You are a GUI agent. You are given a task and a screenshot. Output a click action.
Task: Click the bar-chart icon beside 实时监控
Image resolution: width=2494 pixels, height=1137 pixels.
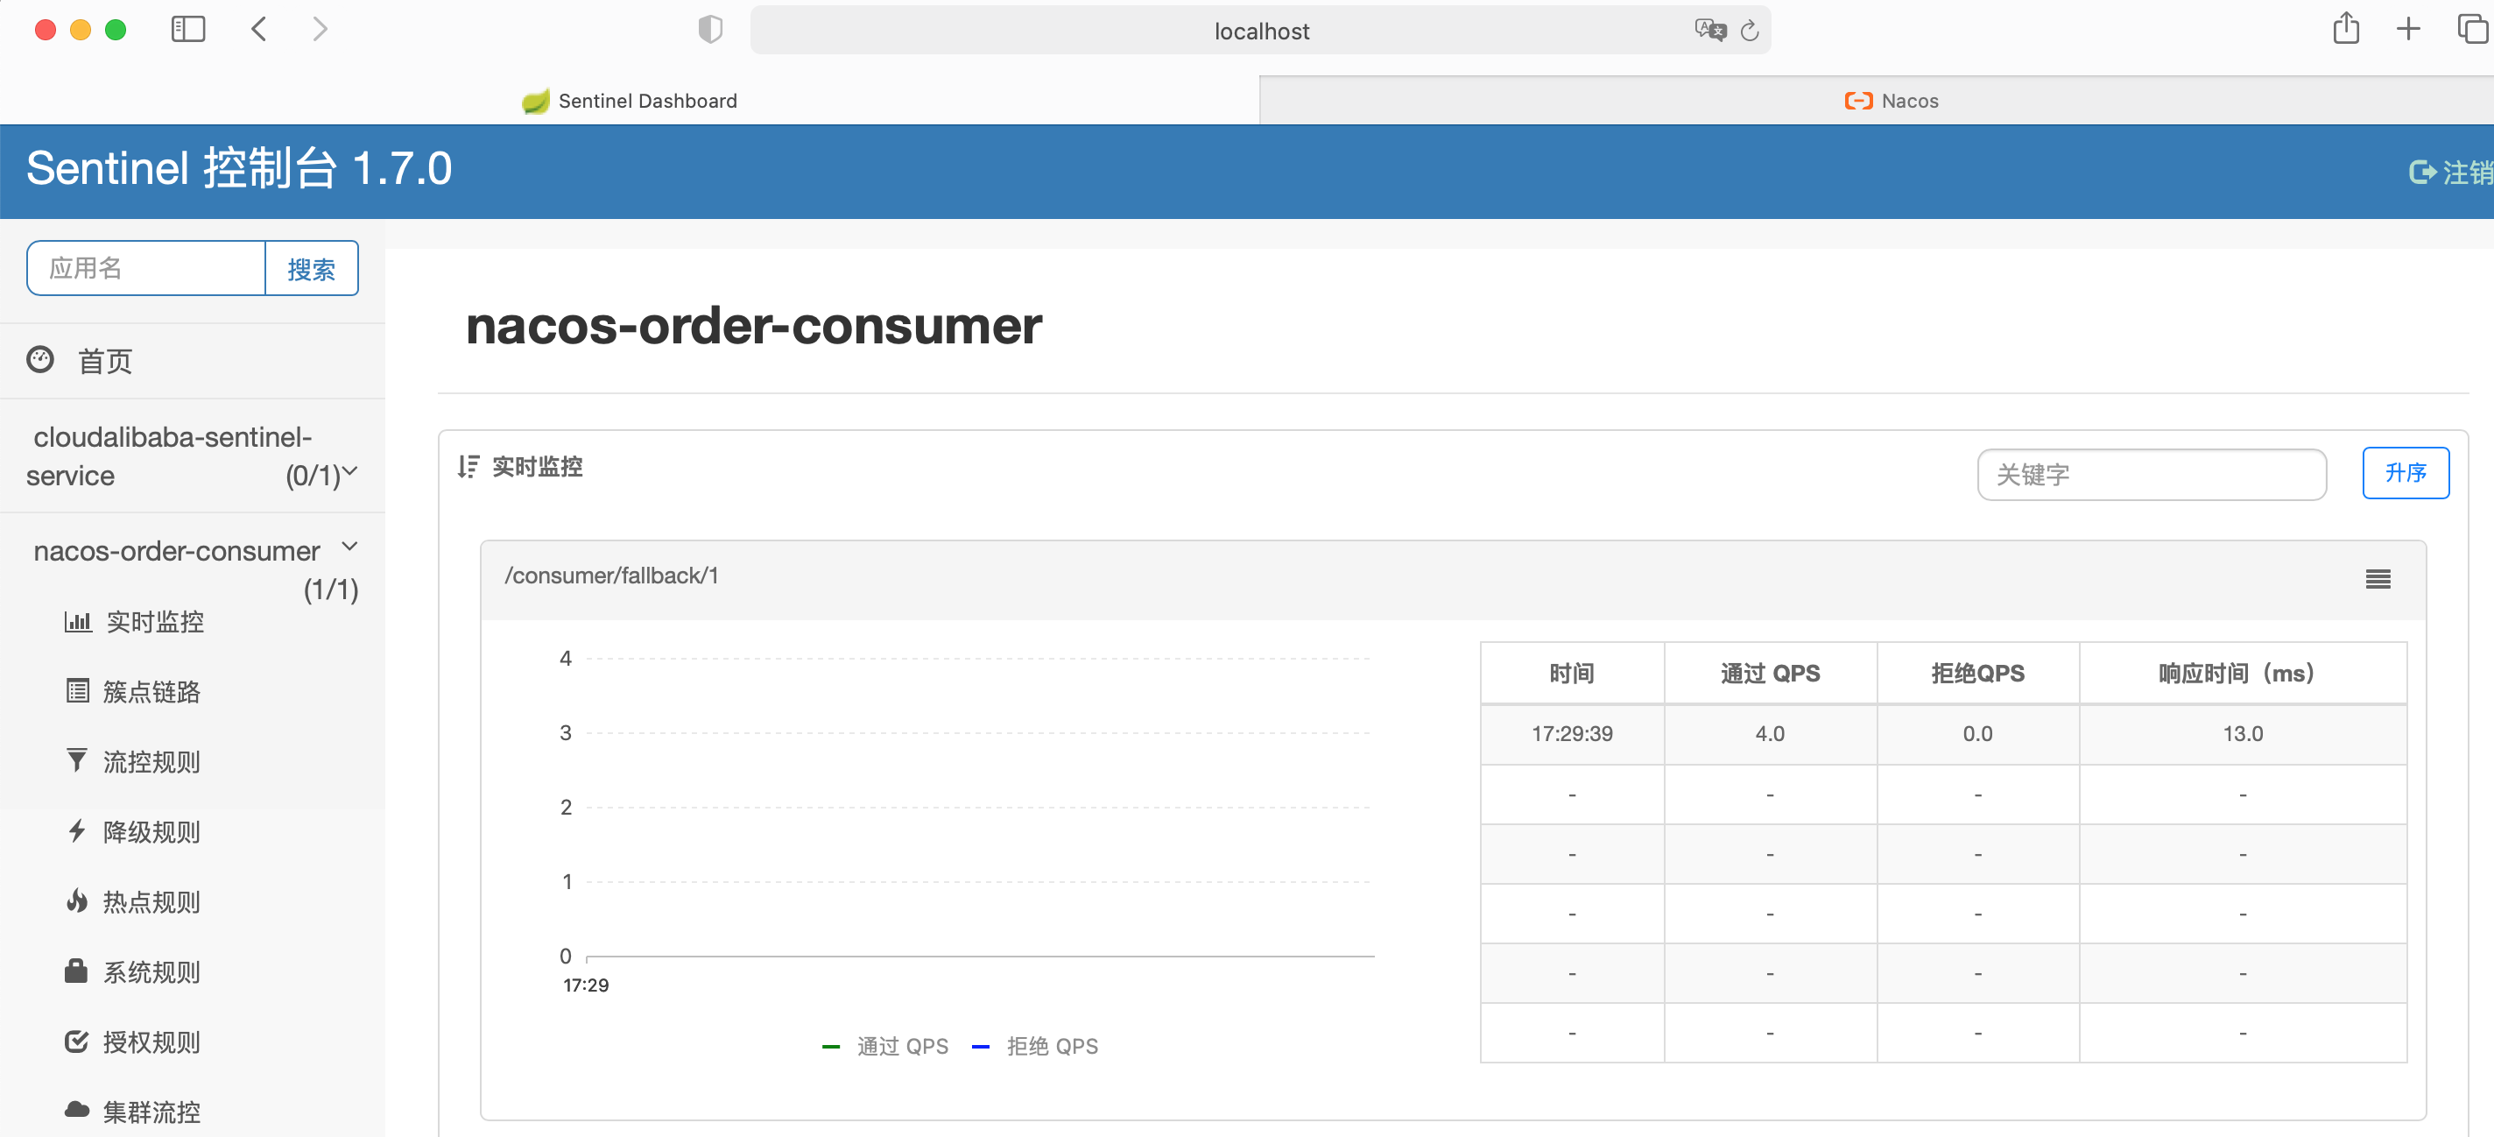click(77, 622)
